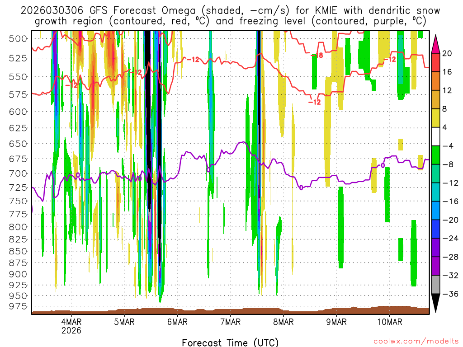Click the red '-12' contour label near 10MAR
Screen dimensions: 463x347
click(390, 59)
